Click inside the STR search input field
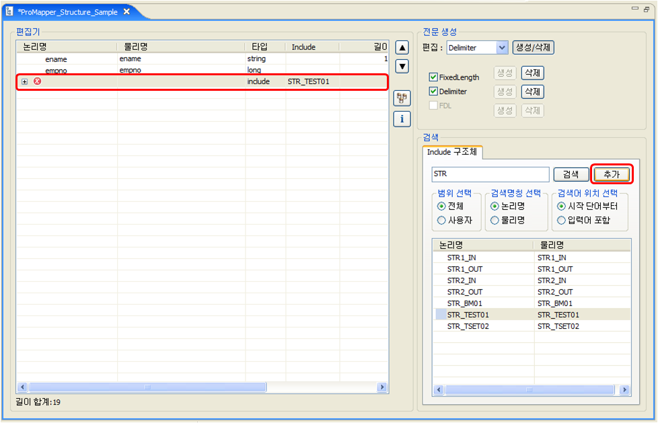658x423 pixels. 490,174
